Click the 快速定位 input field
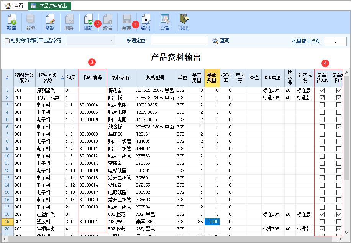This screenshot has width=351, height=243. click(180, 41)
